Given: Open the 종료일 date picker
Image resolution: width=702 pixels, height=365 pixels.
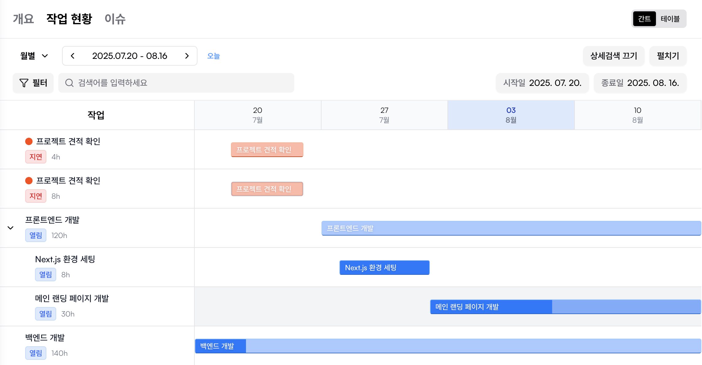Looking at the screenshot, I should 640,83.
